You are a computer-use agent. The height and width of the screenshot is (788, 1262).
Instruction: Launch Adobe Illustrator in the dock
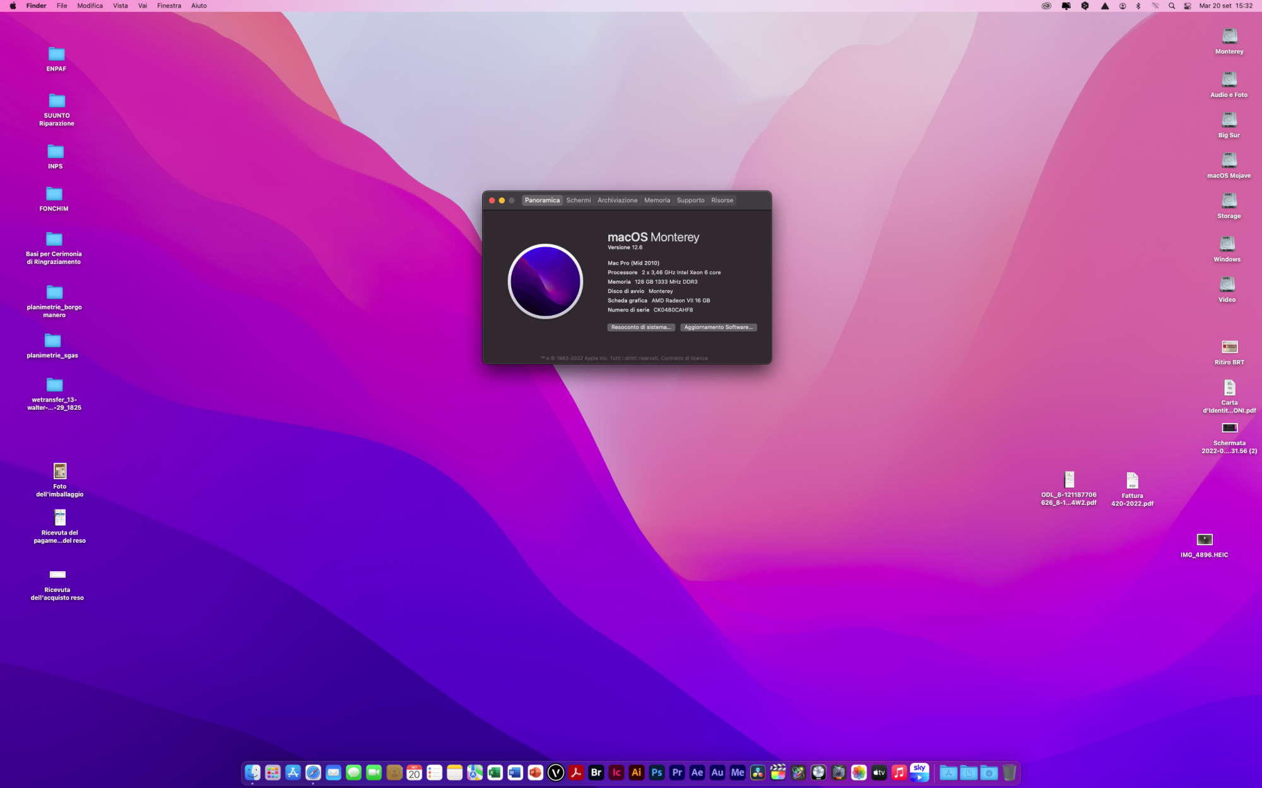tap(637, 772)
